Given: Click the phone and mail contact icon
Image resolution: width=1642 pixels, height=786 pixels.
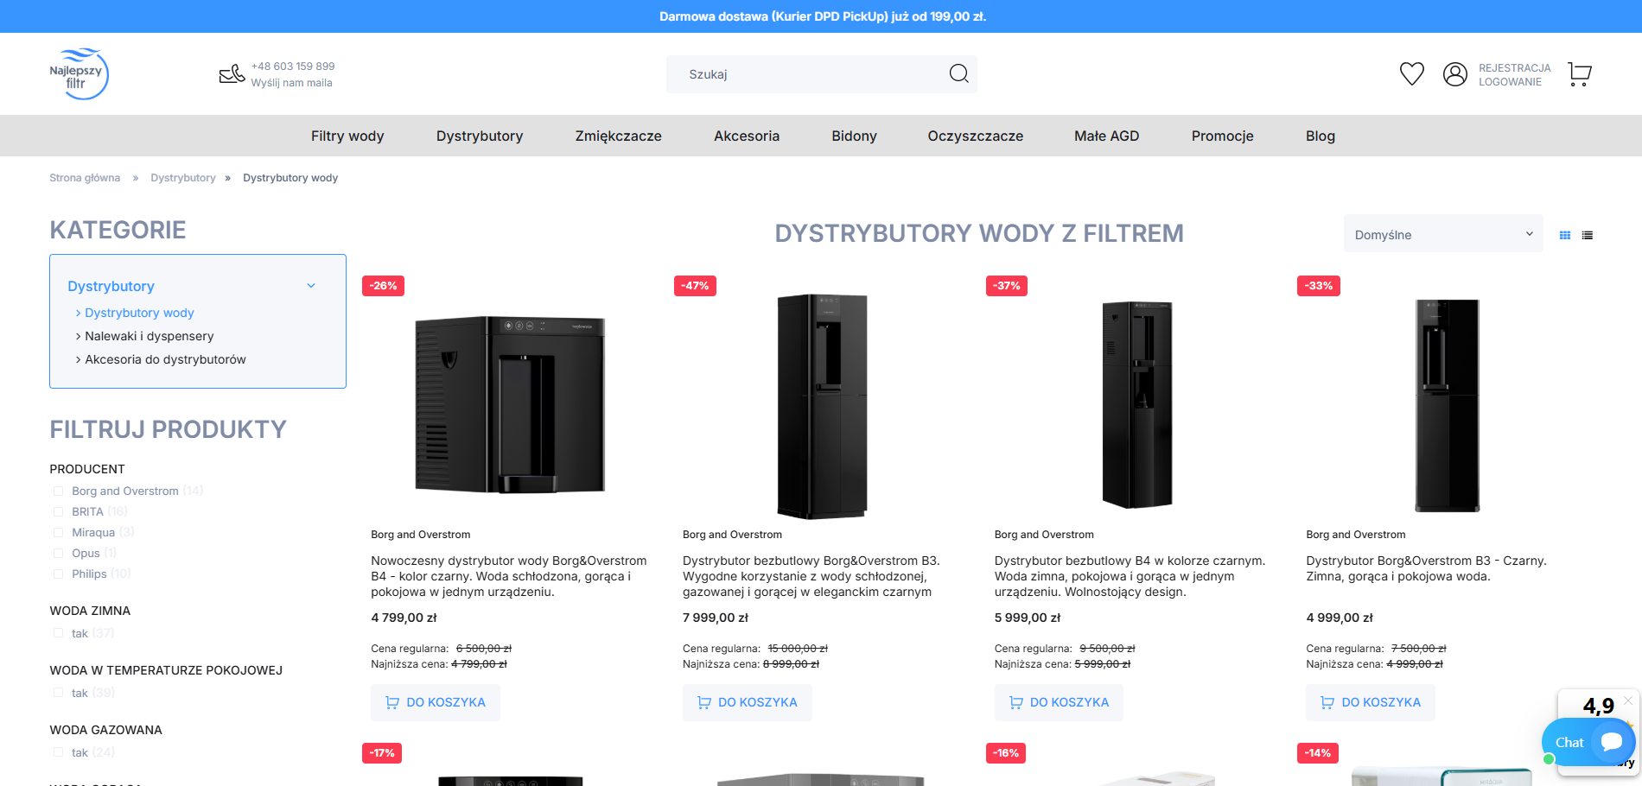Looking at the screenshot, I should click(232, 74).
